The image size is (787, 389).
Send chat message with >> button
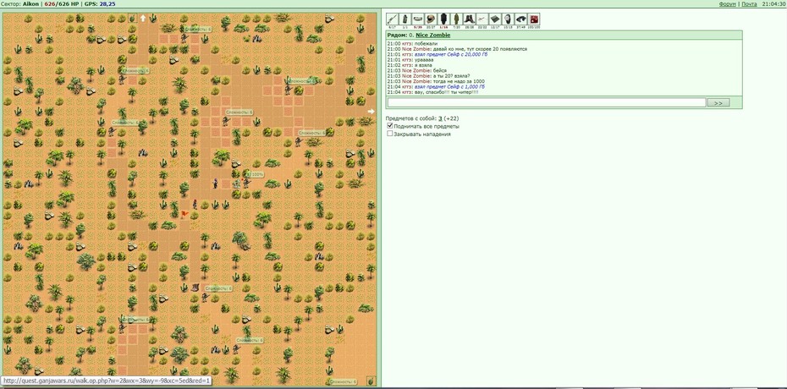pyautogui.click(x=718, y=103)
